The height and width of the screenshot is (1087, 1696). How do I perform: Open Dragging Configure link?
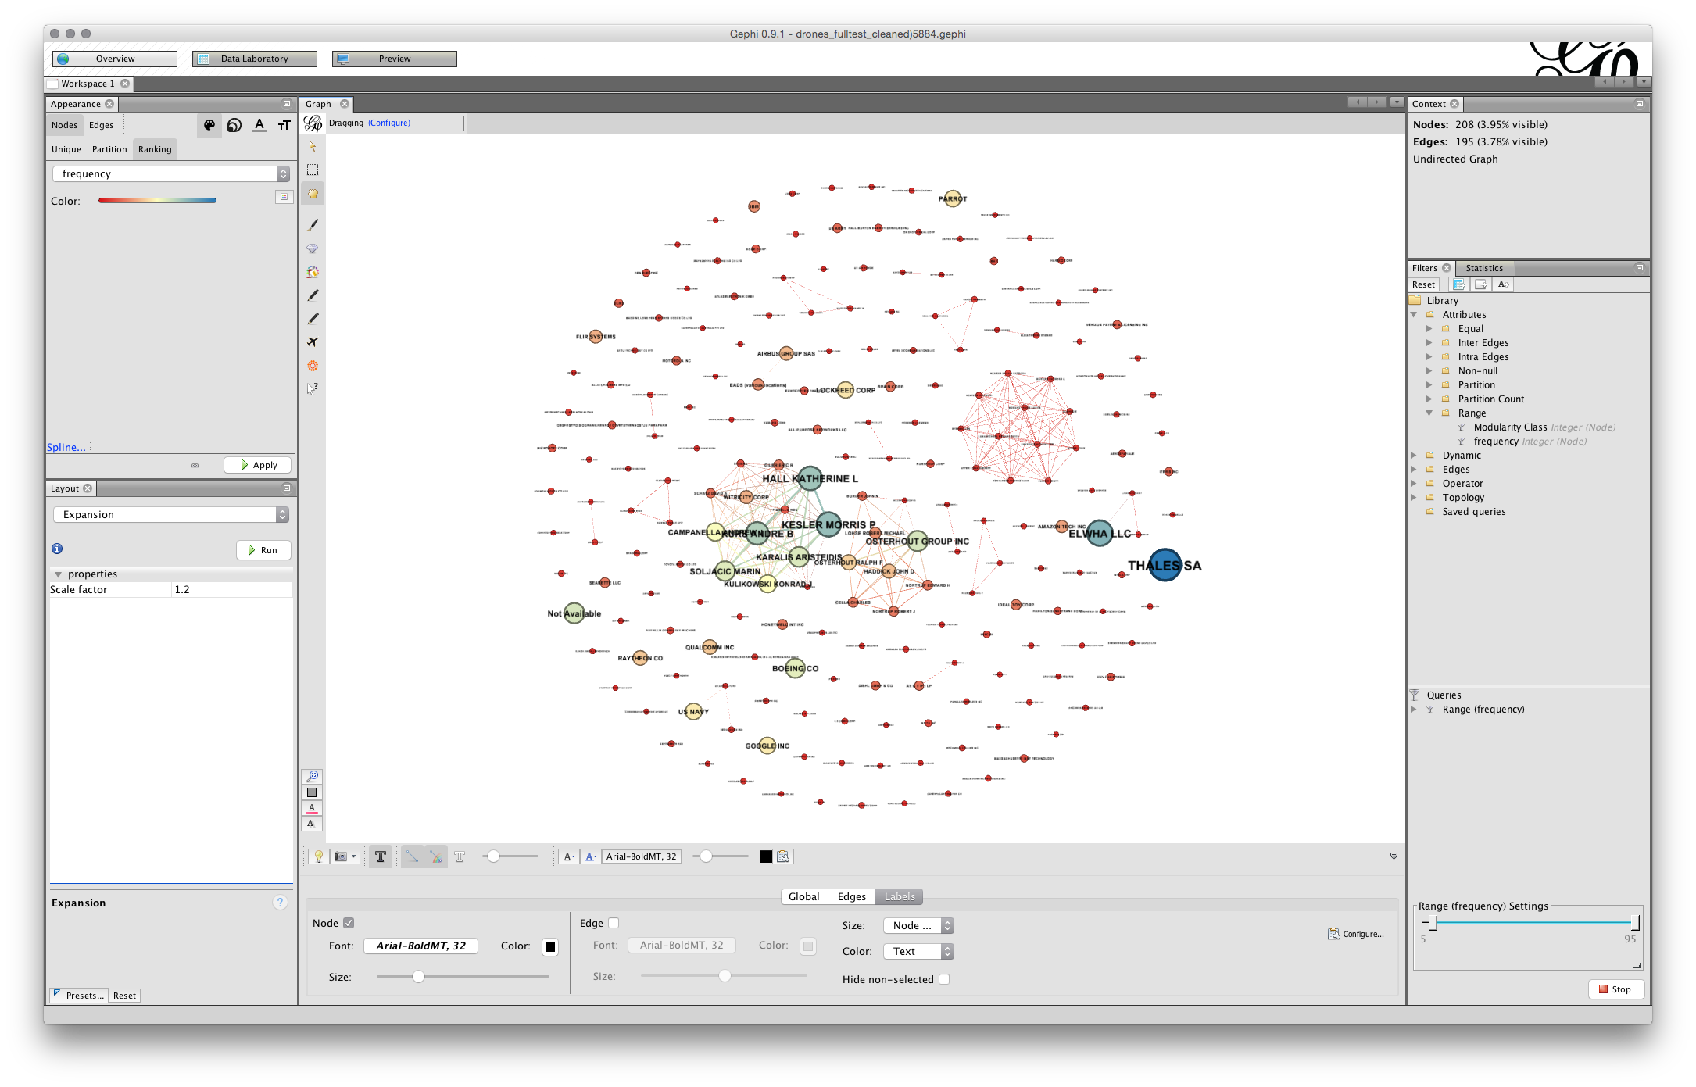(389, 123)
